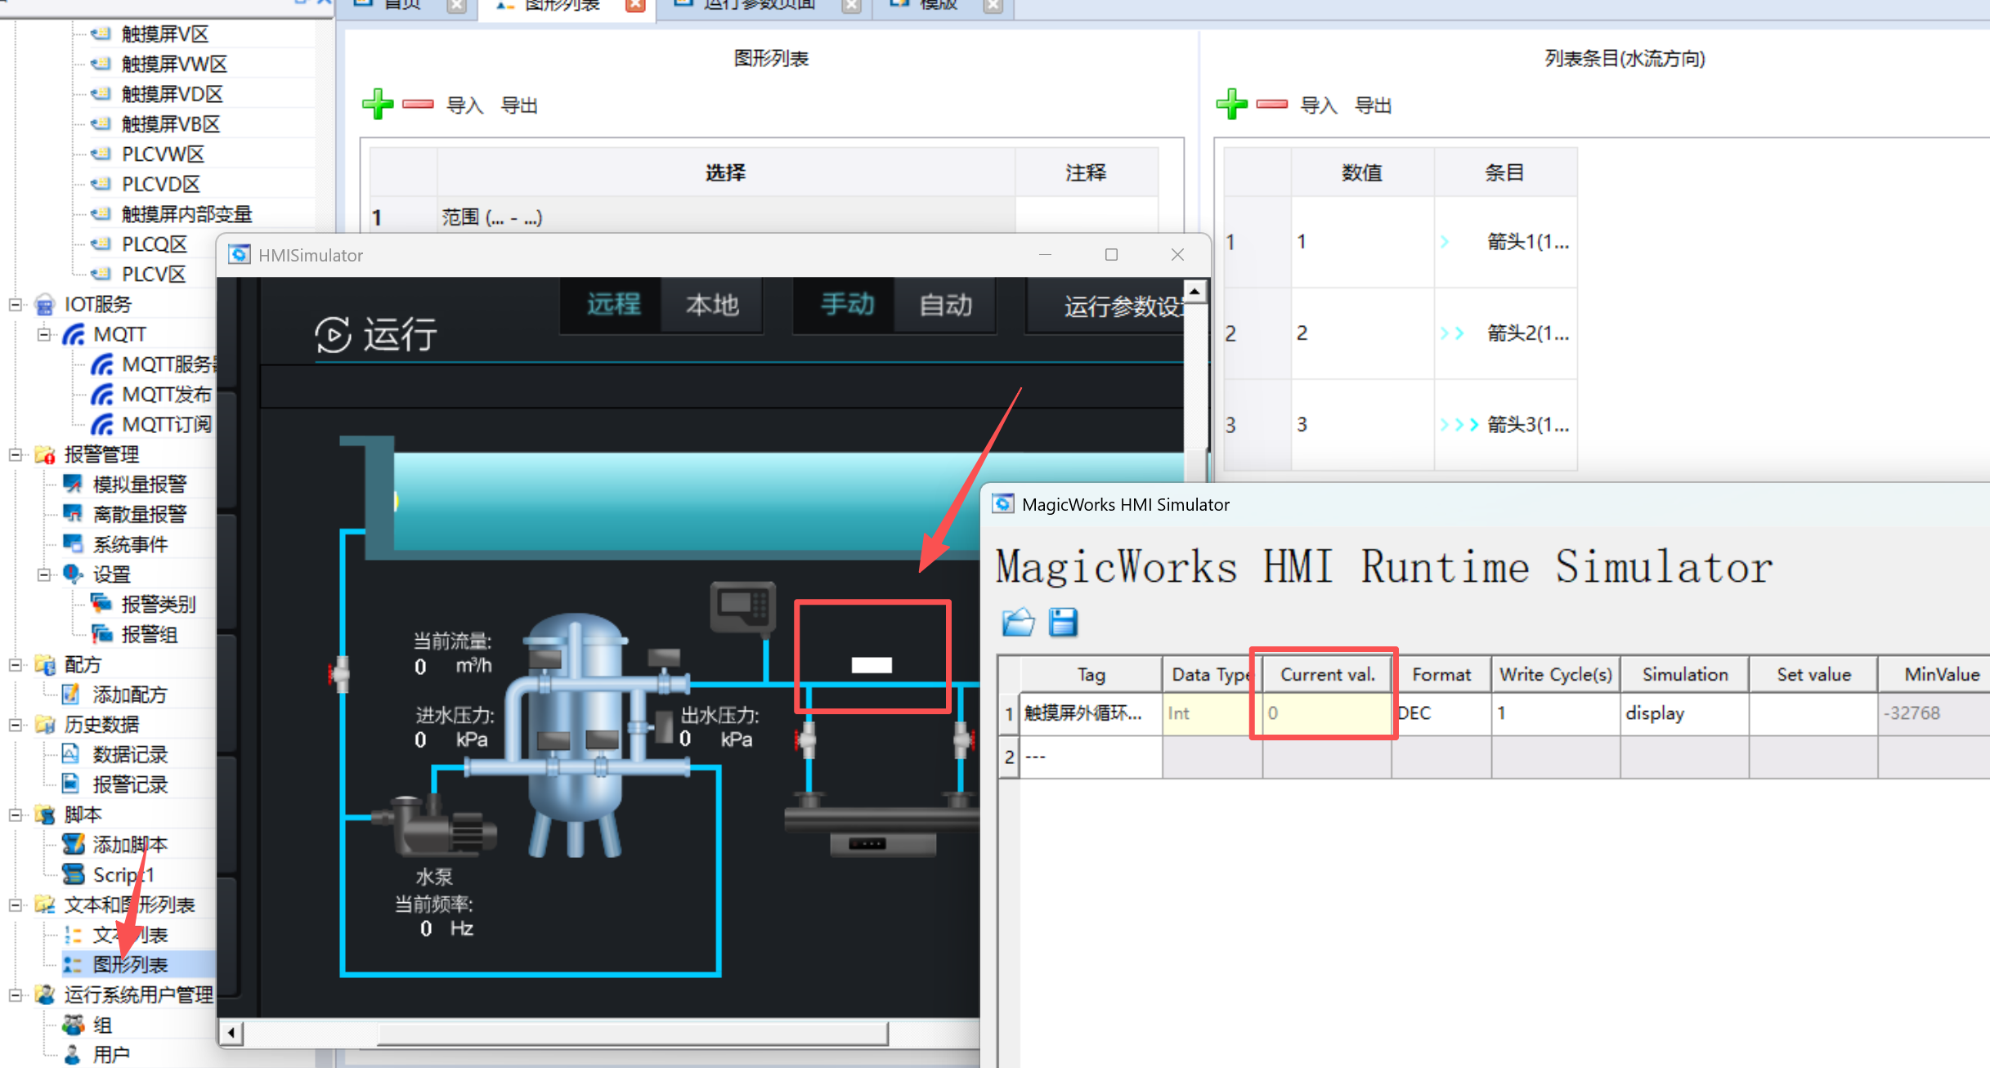The image size is (1990, 1068).
Task: Open the Script1 script item
Action: (x=123, y=874)
